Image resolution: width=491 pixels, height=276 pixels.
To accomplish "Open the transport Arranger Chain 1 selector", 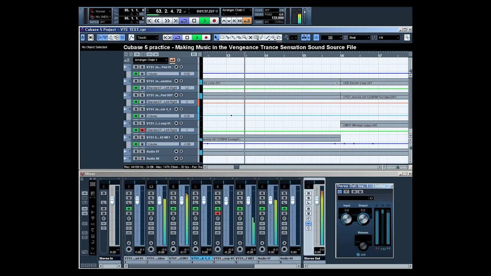I will pyautogui.click(x=236, y=10).
